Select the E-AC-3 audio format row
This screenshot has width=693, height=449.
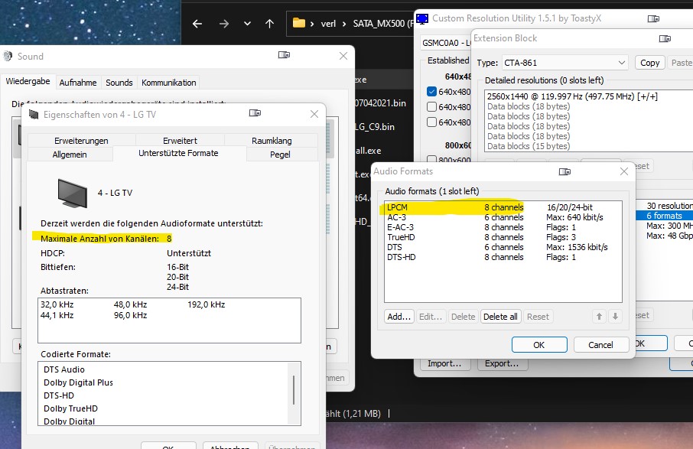coord(503,227)
